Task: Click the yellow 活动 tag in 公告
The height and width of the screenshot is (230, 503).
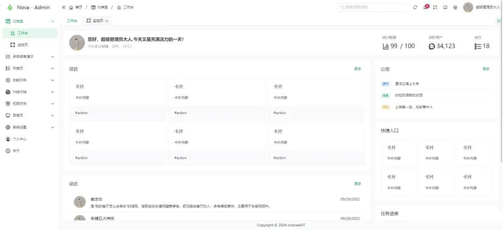Action: pos(385,107)
